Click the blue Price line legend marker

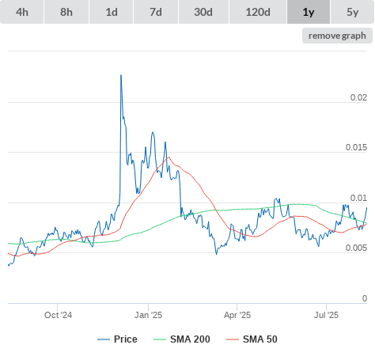tap(104, 339)
